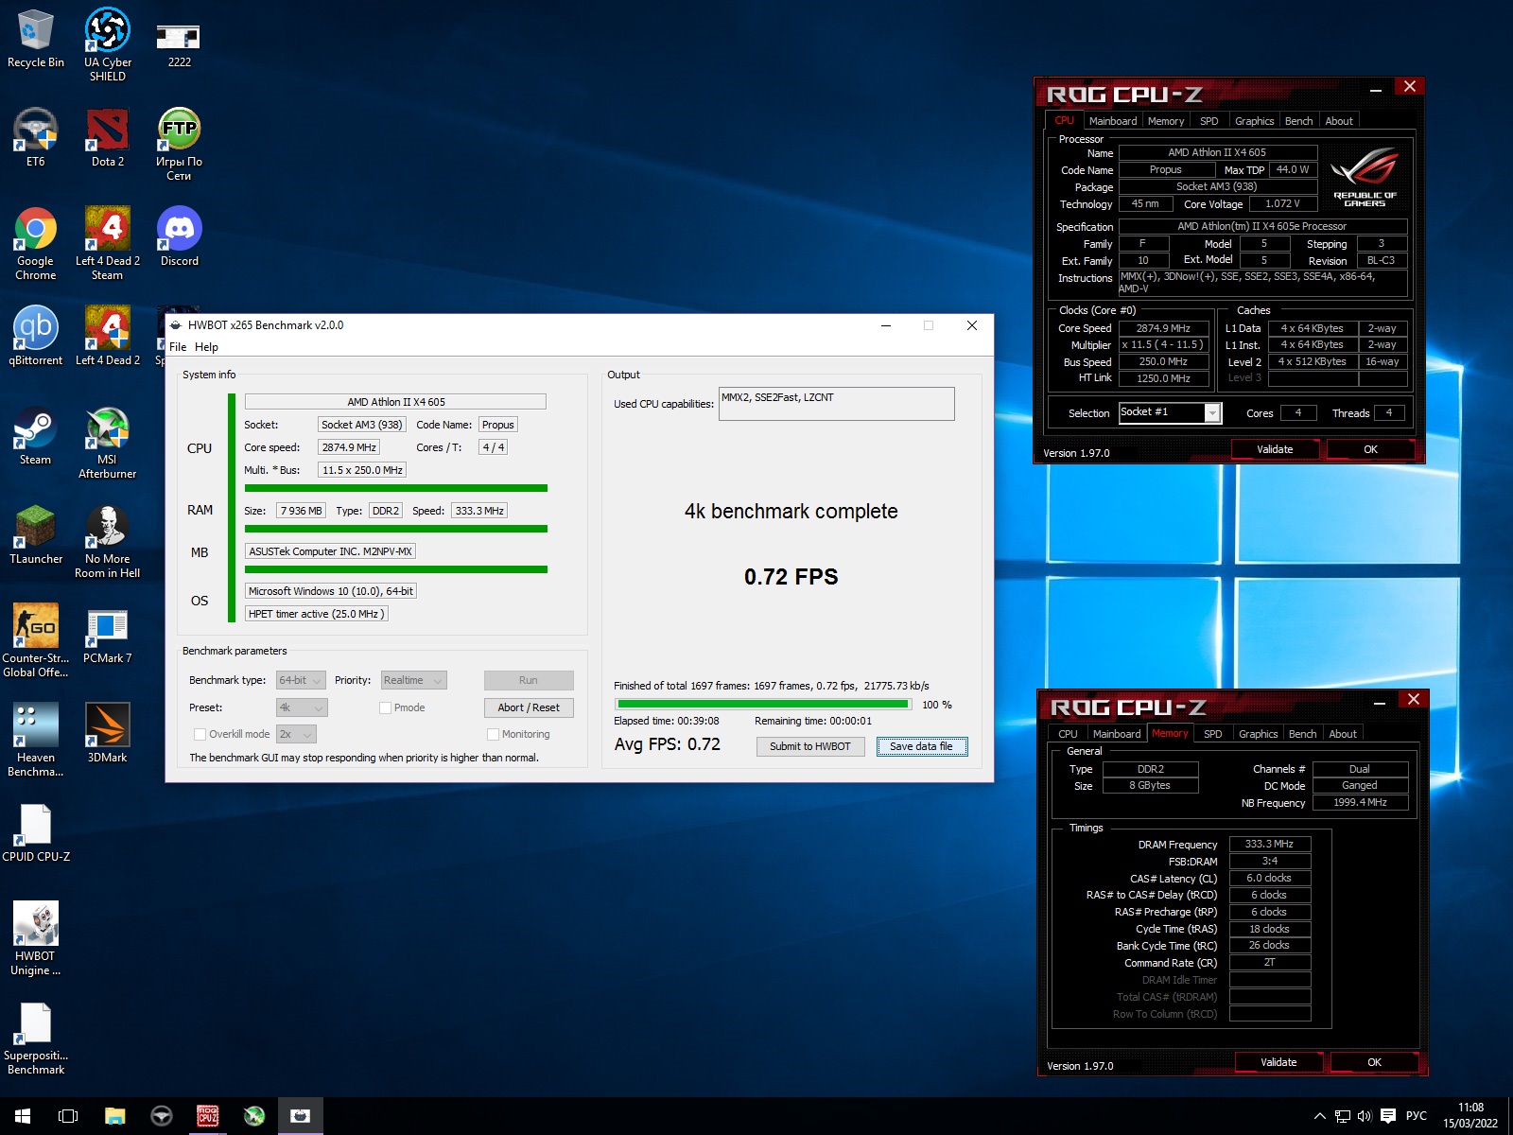Click Validate in top CPU-Z window
Viewport: 1513px width, 1135px height.
pyautogui.click(x=1275, y=449)
